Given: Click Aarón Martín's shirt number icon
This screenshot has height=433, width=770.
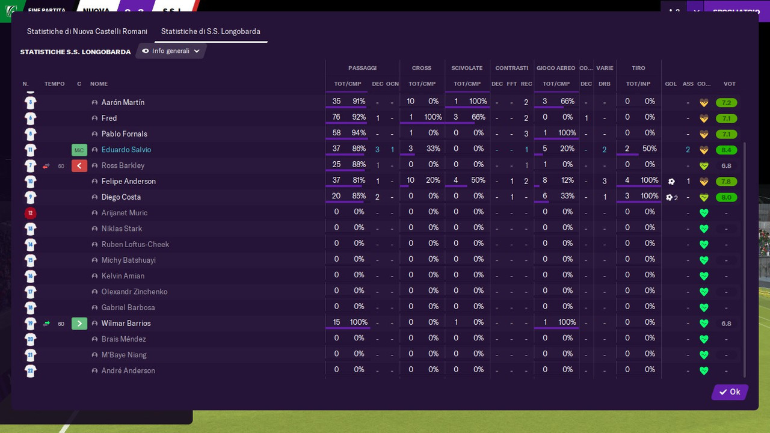Looking at the screenshot, I should click(30, 103).
